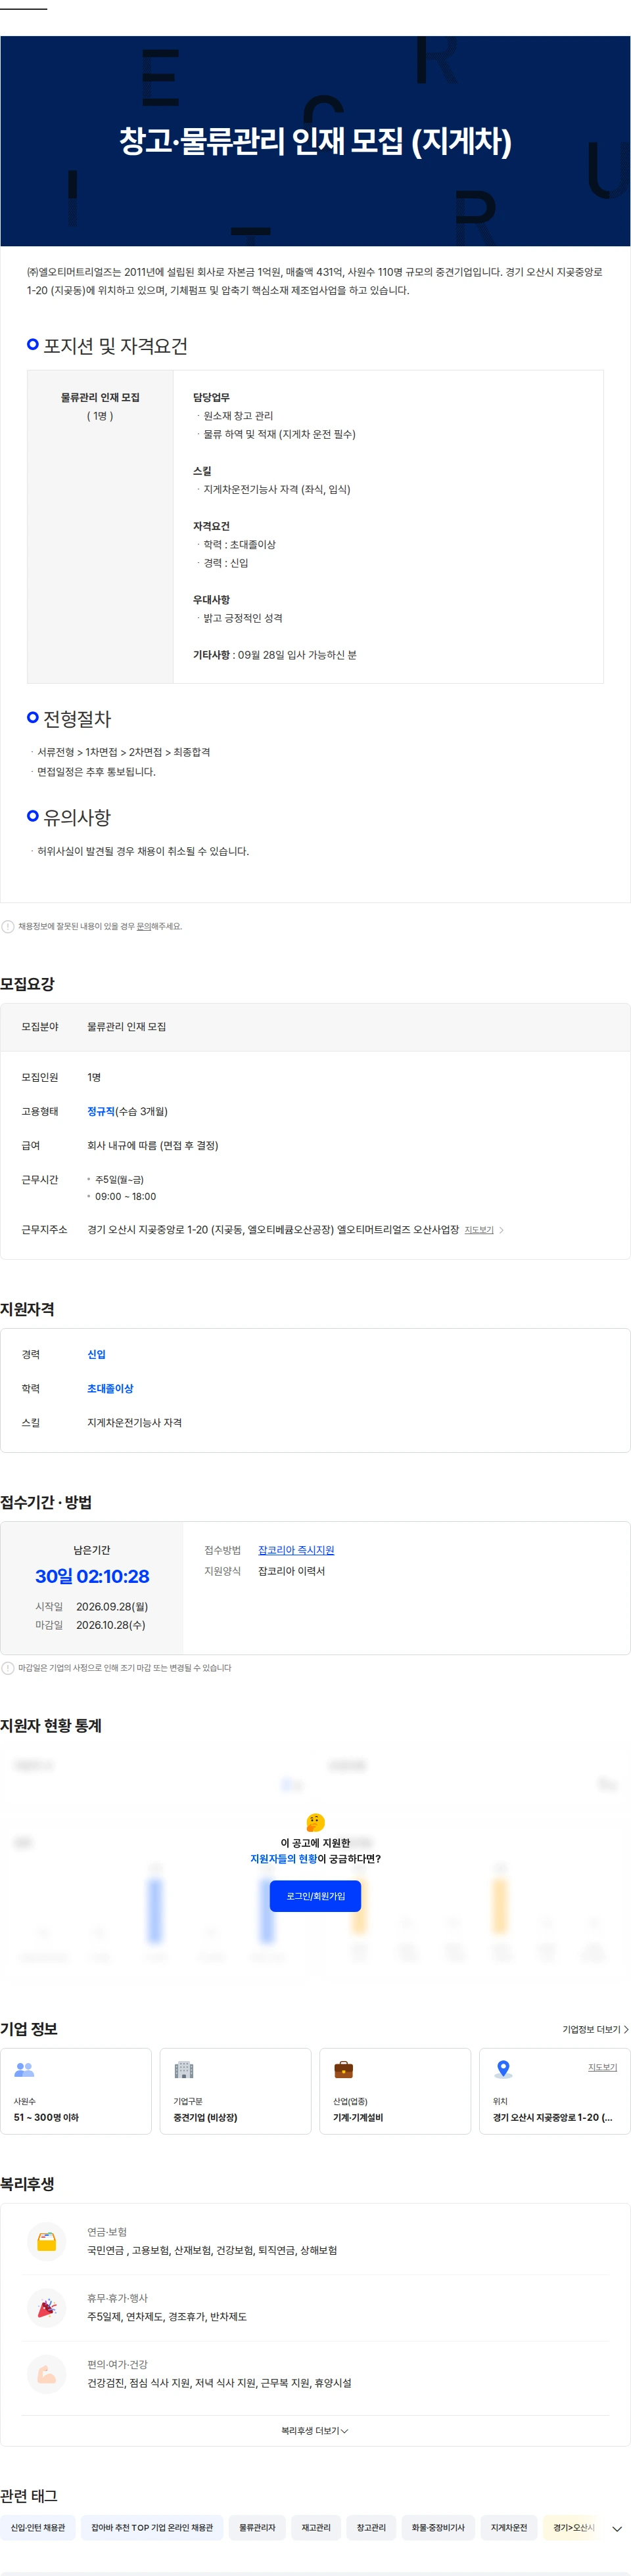Click the 기계·기계설비 industry value
The image size is (631, 2576).
(x=358, y=2117)
